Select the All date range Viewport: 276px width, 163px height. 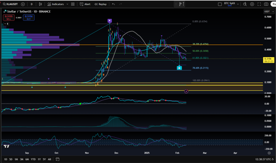tap(50, 159)
